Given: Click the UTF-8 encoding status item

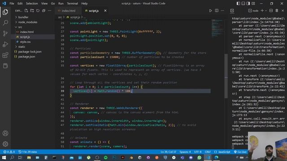Looking at the screenshot, I should tap(198, 152).
